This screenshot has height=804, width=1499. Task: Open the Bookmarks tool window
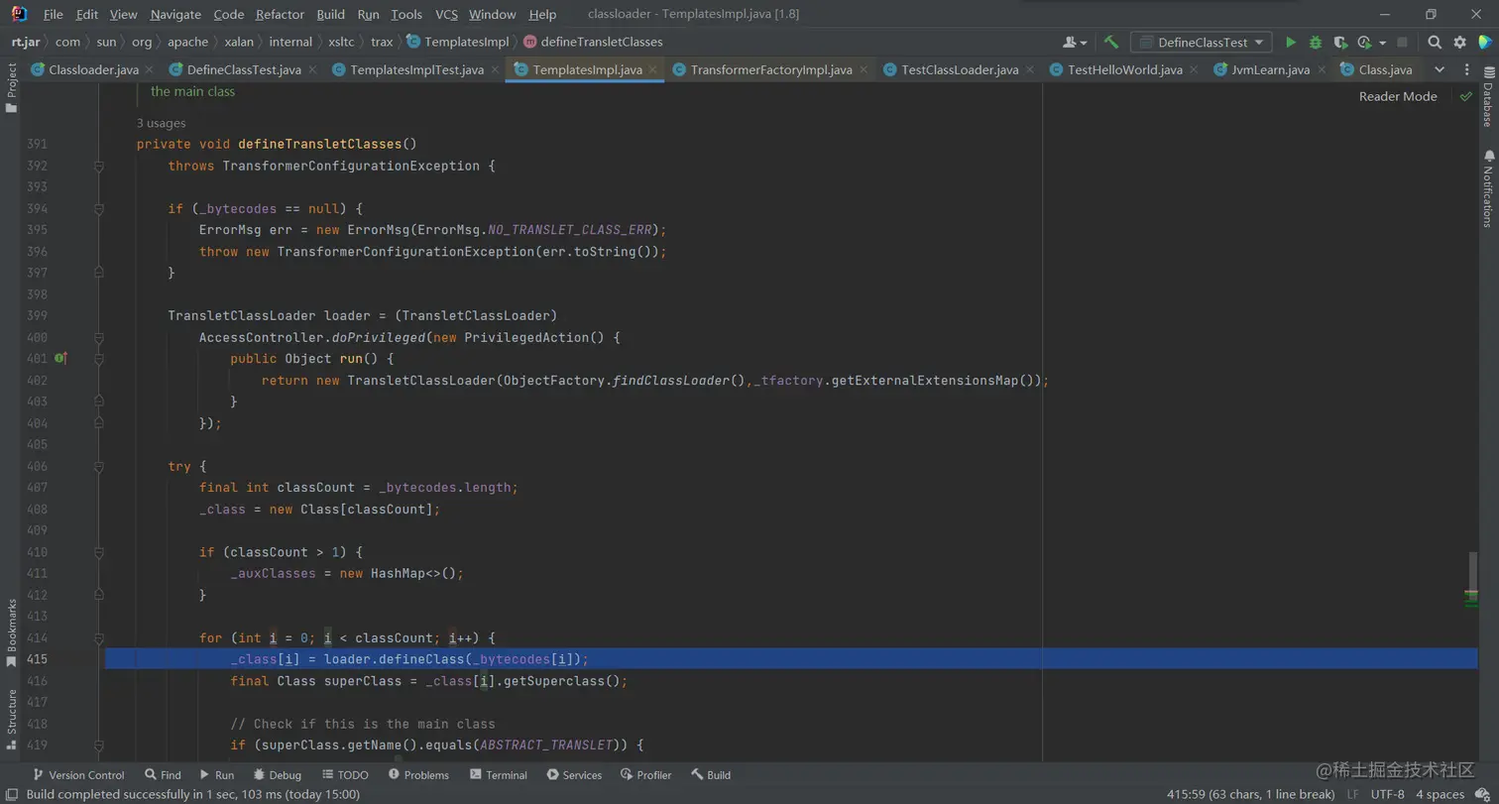(12, 632)
